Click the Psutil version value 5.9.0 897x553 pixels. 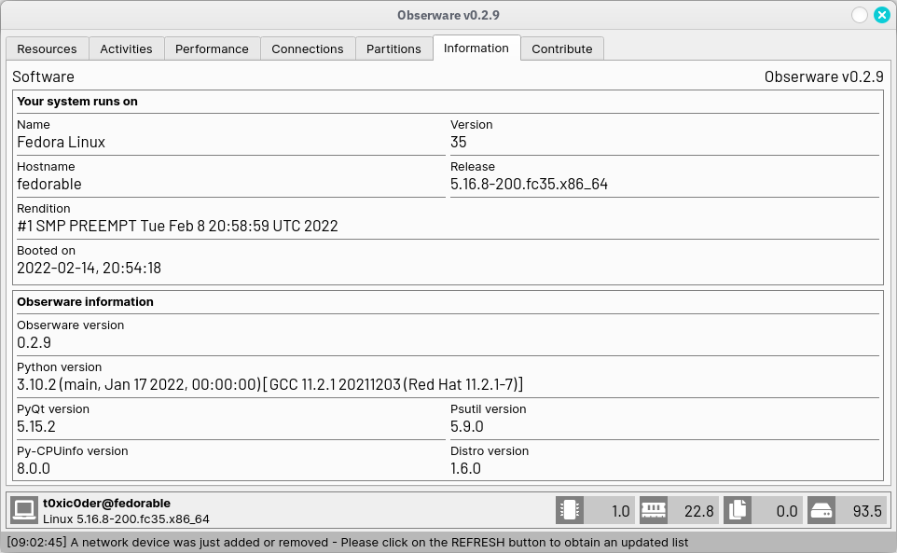click(467, 426)
